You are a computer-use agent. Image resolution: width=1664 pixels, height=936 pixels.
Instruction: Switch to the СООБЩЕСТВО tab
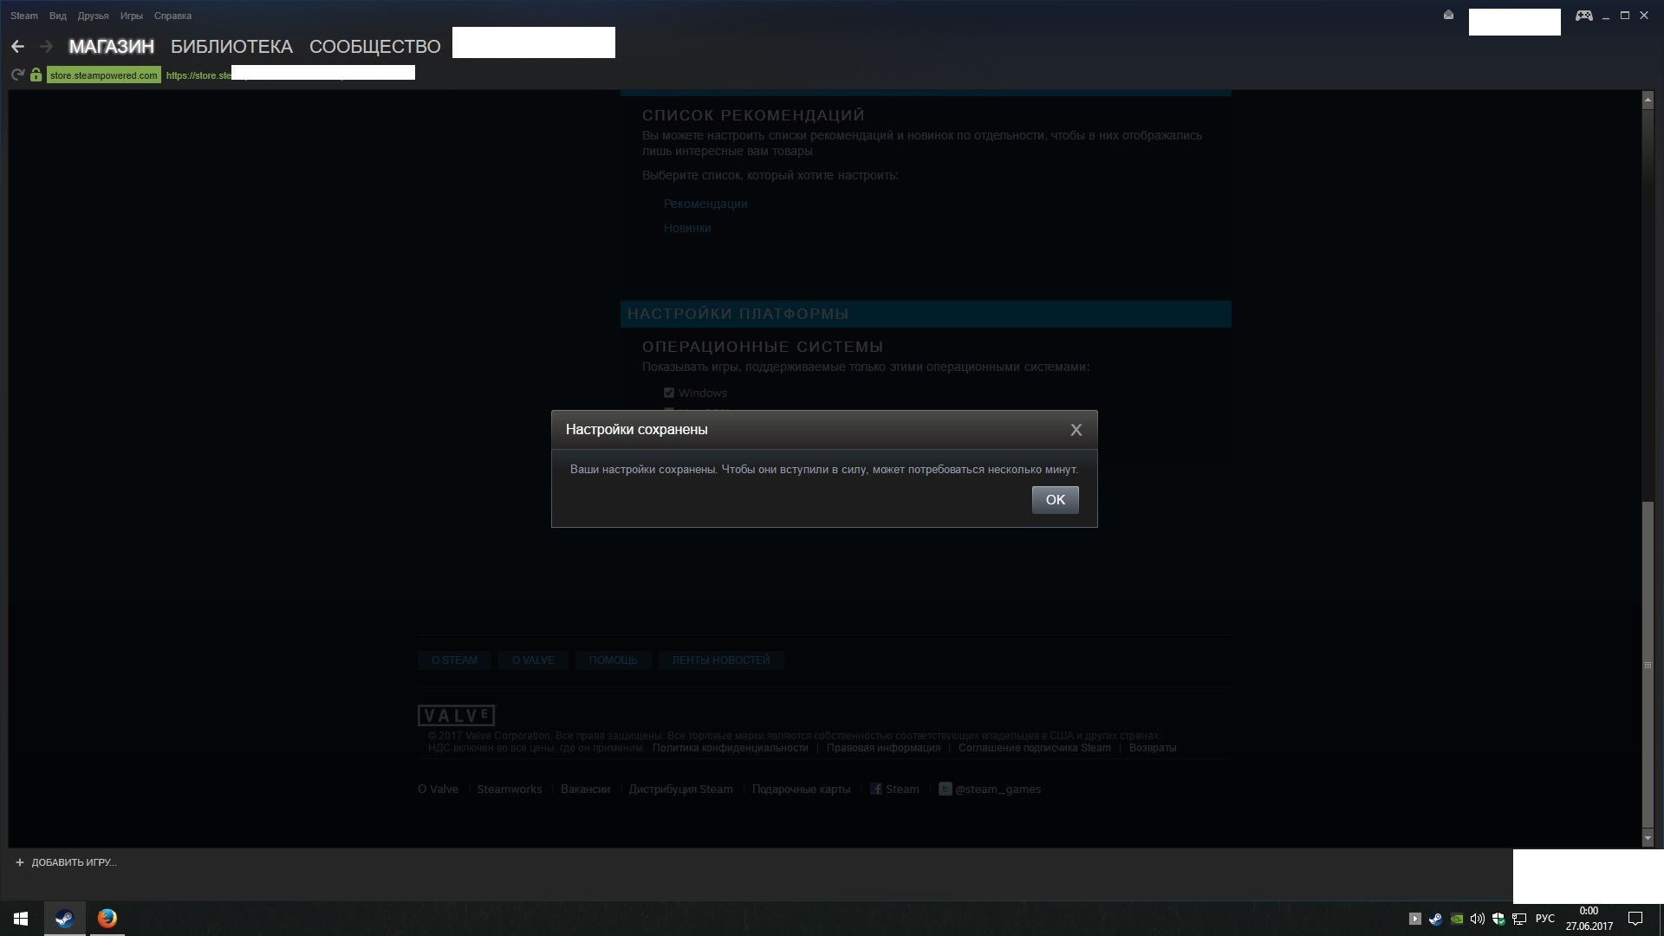374,47
